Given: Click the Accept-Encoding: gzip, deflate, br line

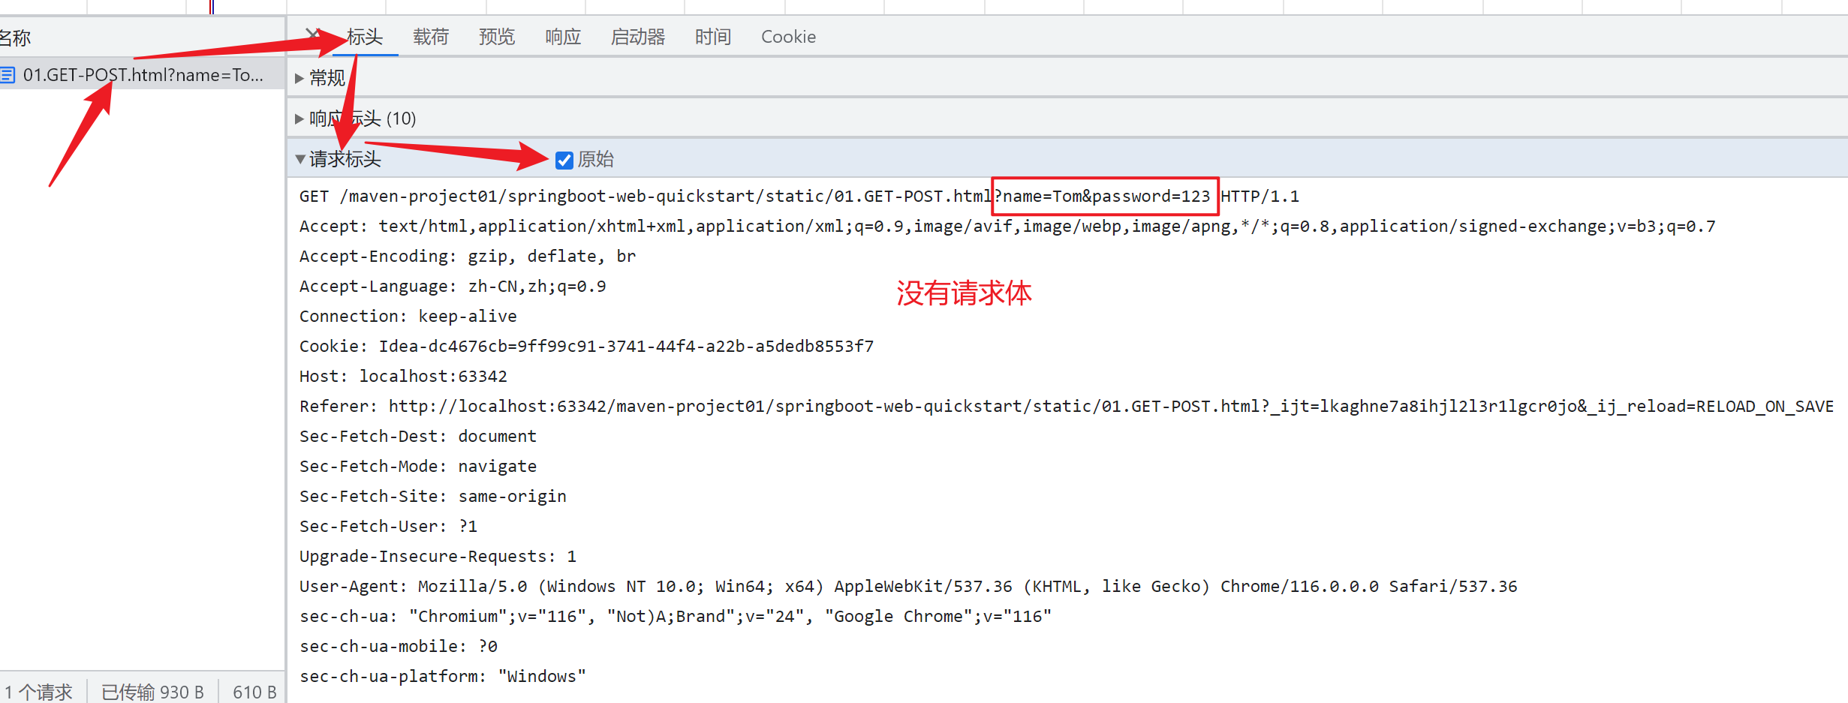Looking at the screenshot, I should click(x=468, y=256).
